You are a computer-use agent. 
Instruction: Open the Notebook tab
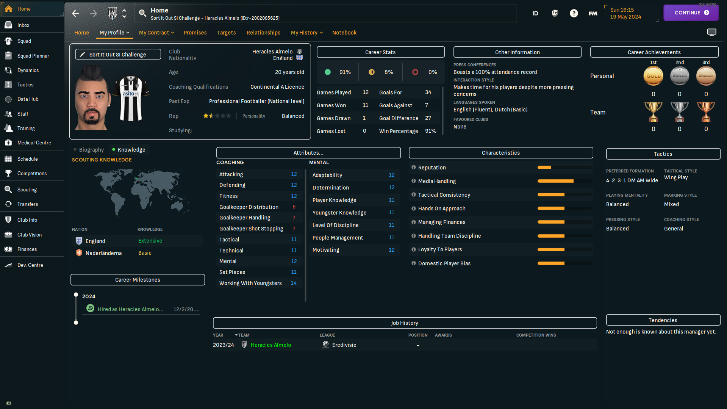[344, 33]
